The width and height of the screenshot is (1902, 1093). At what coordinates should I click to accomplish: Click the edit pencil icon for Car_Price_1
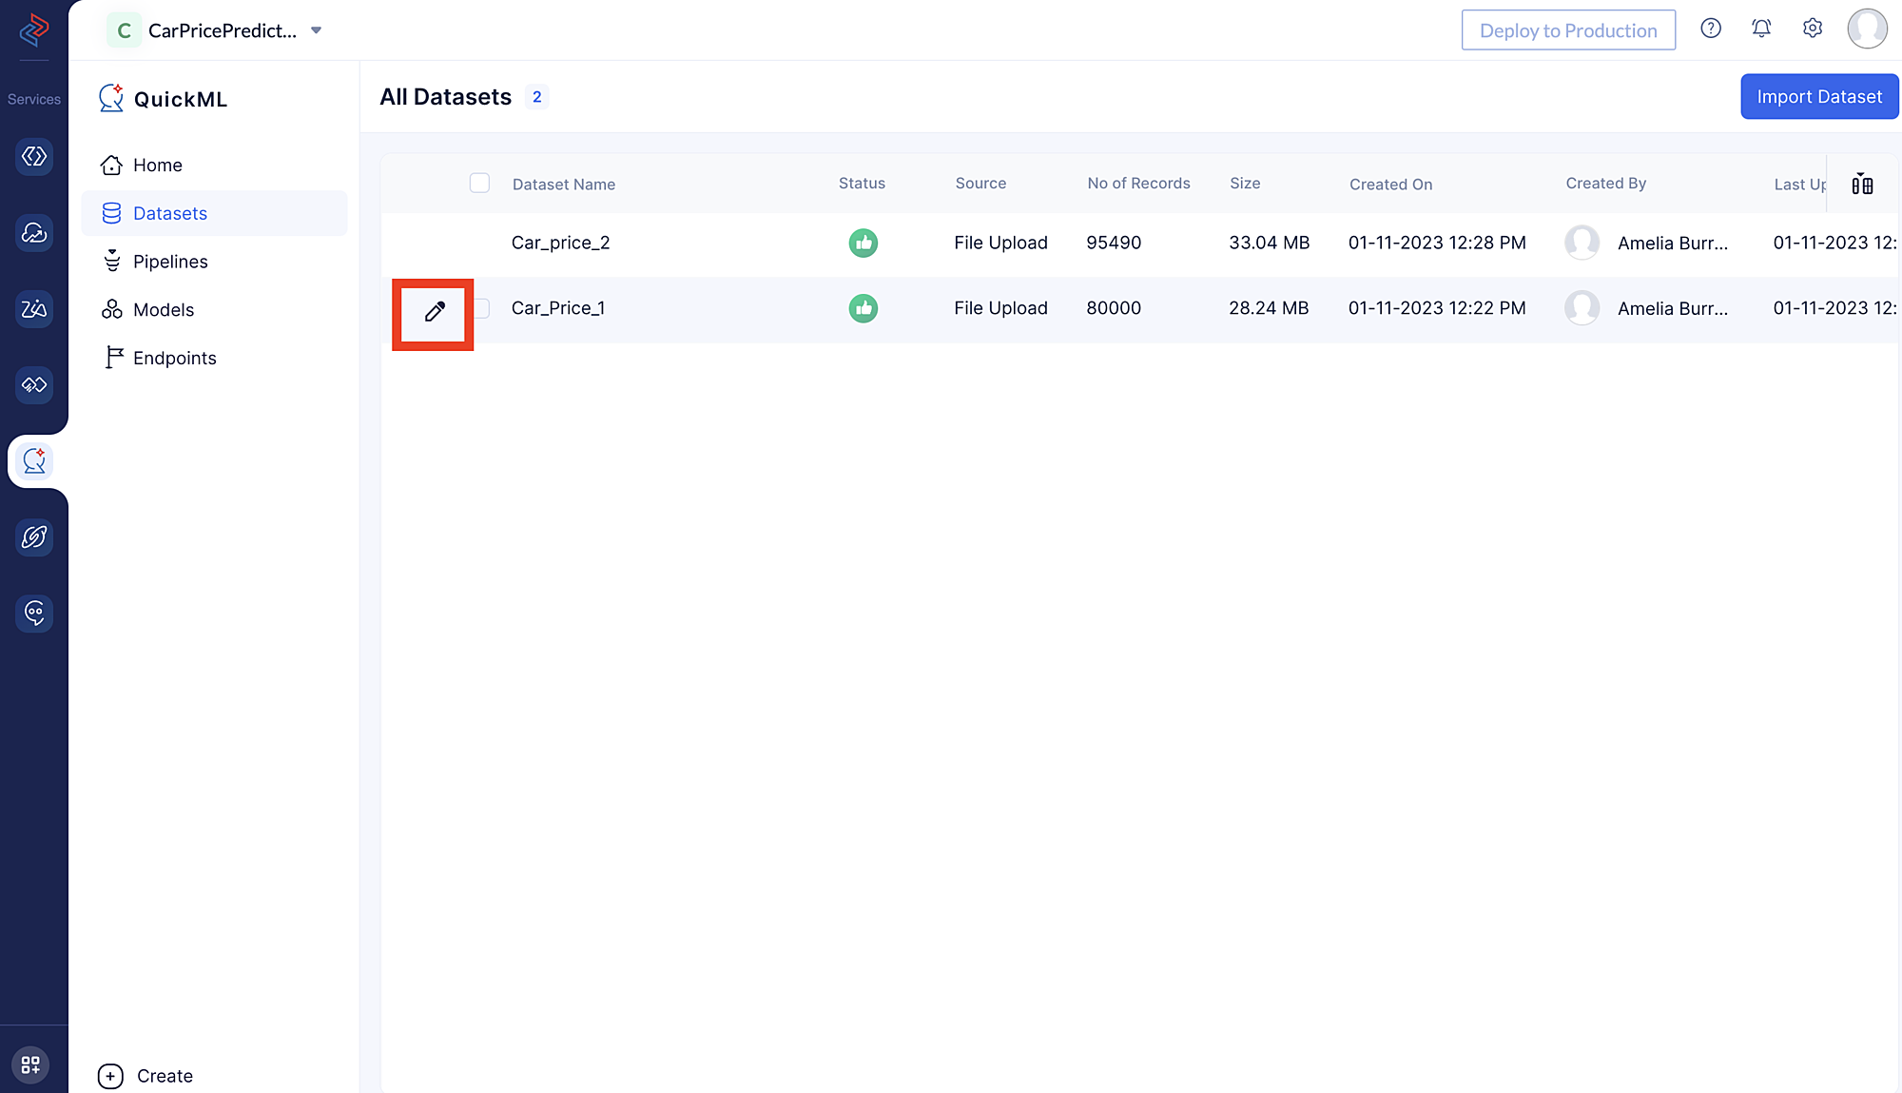coord(435,311)
